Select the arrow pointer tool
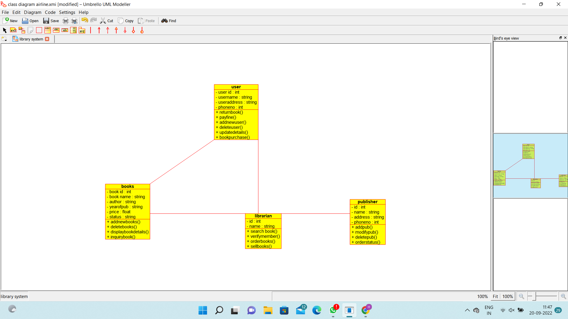Image resolution: width=568 pixels, height=319 pixels. click(5, 30)
